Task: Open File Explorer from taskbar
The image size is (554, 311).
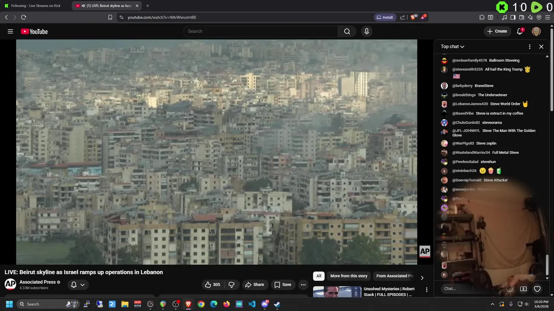Action: 125,304
